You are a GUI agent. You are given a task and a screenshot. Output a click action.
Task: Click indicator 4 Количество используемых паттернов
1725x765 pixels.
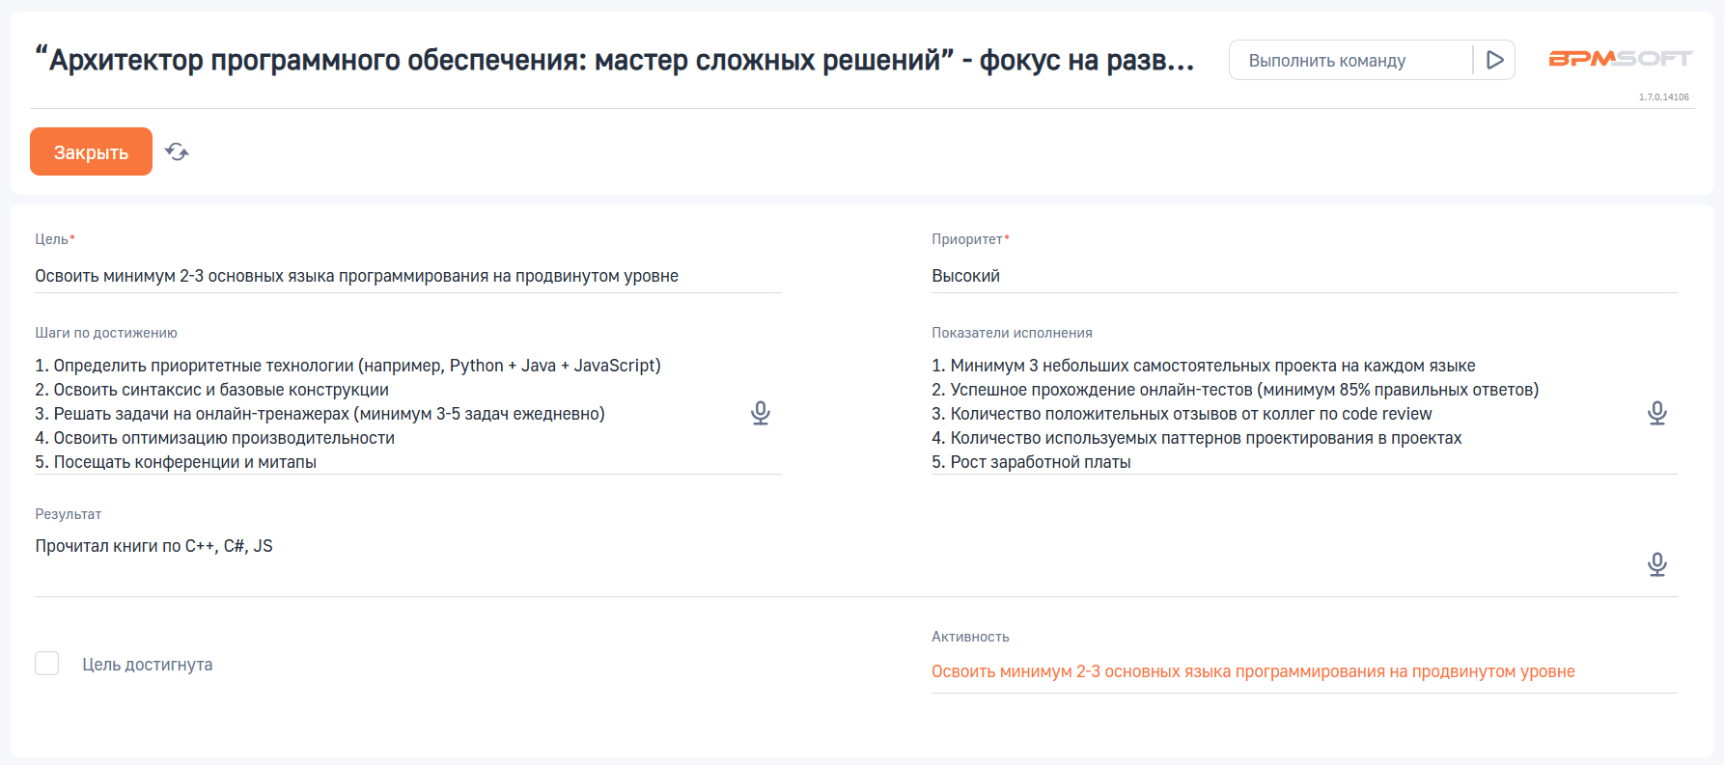(1197, 438)
